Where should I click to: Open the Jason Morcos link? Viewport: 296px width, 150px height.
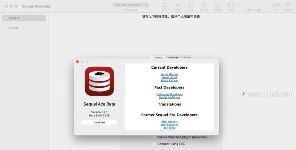click(x=169, y=74)
